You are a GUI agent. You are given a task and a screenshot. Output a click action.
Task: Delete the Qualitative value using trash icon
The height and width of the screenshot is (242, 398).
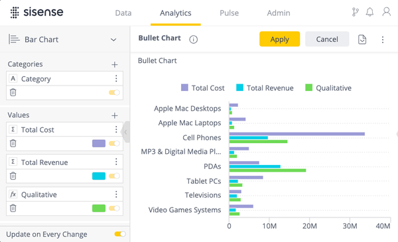13,208
